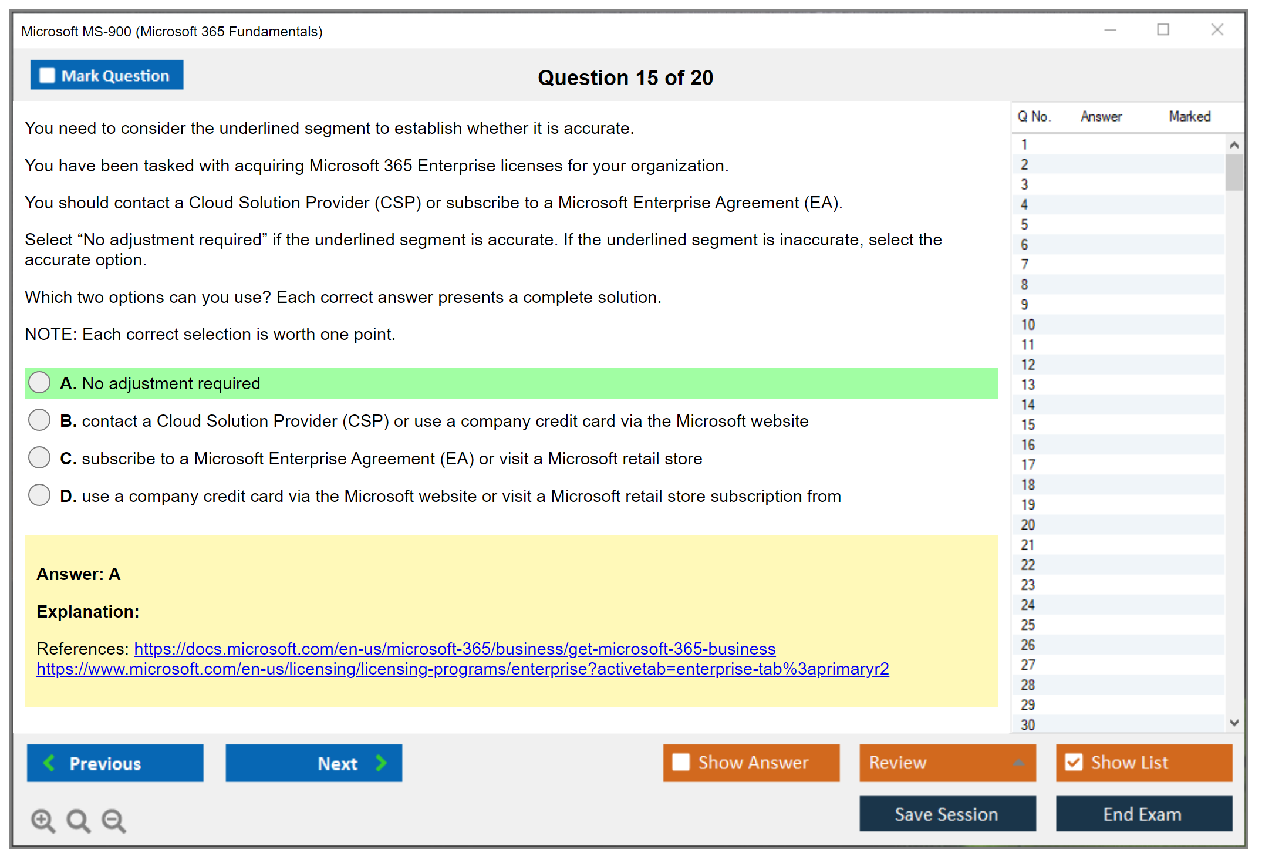Select radio button for option D
1262x863 pixels.
(39, 495)
